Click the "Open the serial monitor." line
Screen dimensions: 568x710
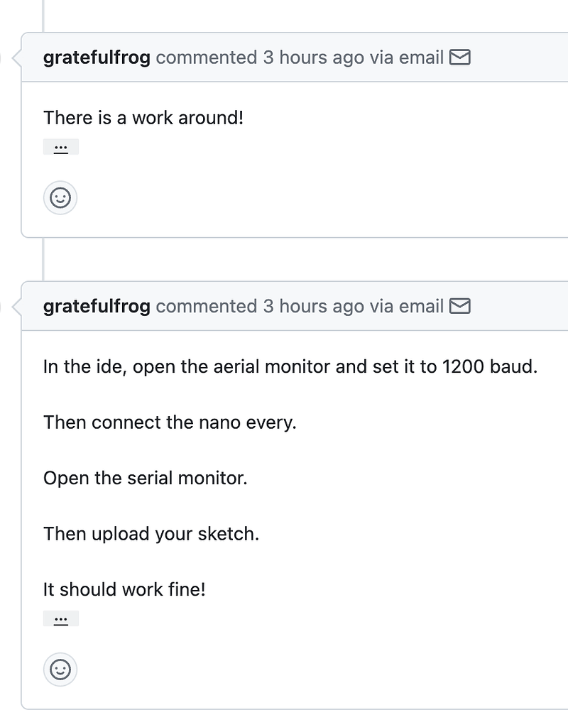tap(146, 478)
